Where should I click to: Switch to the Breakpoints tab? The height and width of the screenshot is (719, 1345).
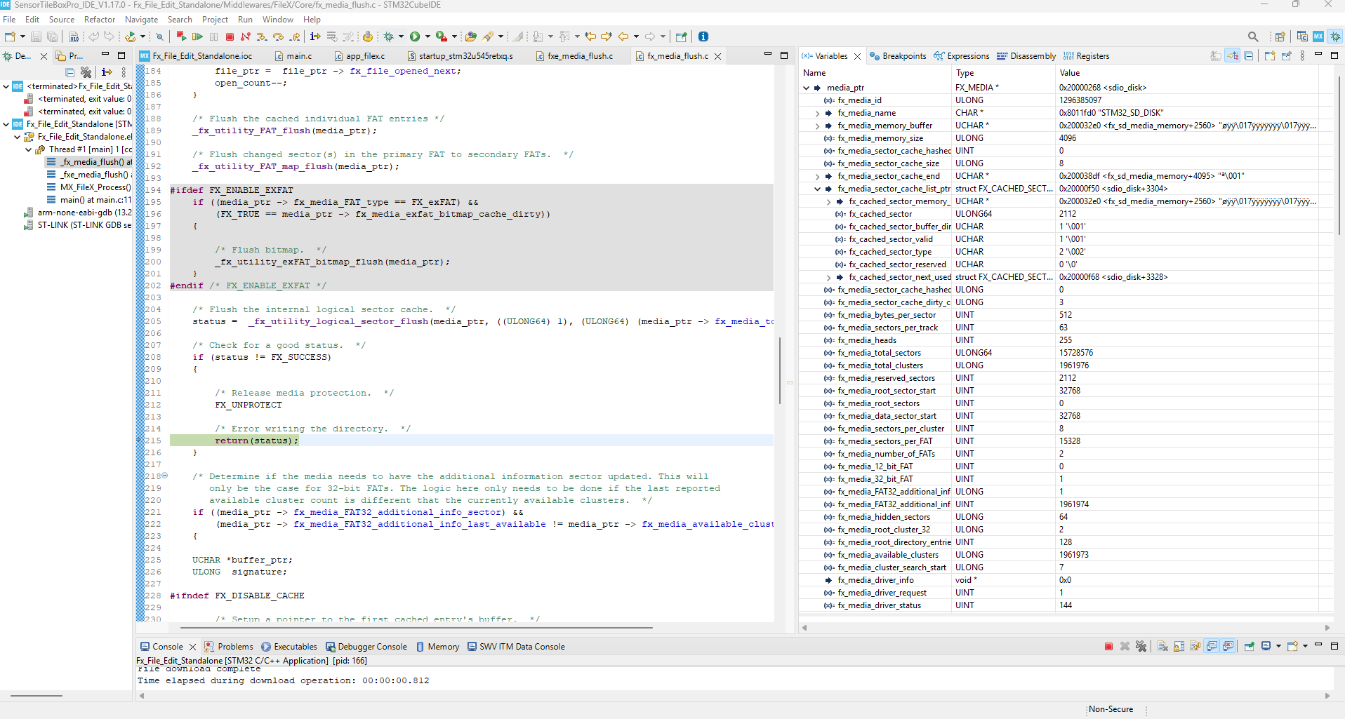click(x=904, y=56)
